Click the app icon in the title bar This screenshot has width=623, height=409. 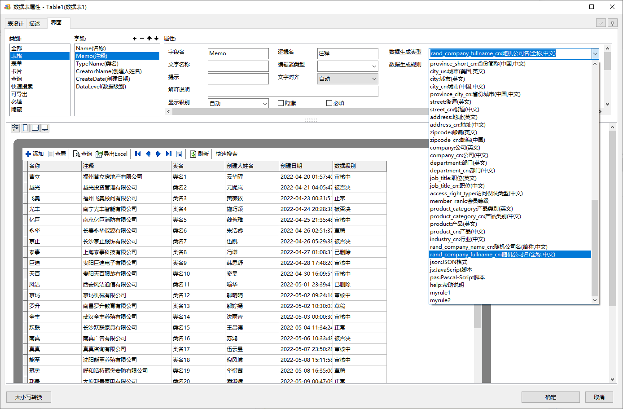[7, 7]
